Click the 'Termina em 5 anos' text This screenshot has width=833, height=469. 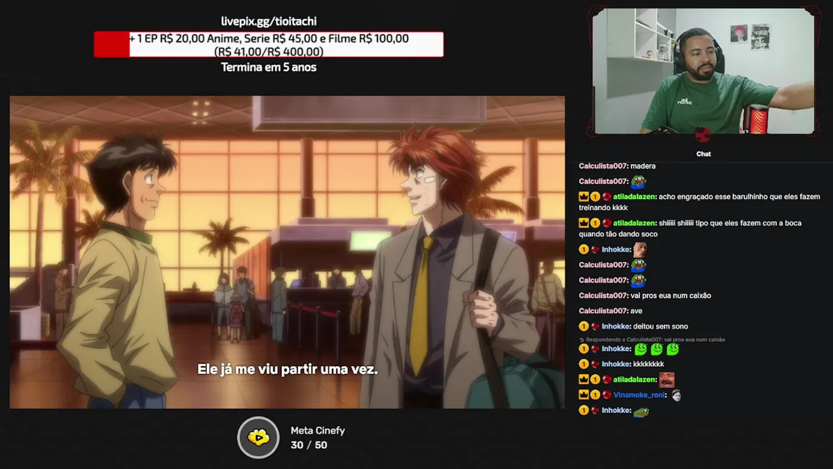click(269, 67)
